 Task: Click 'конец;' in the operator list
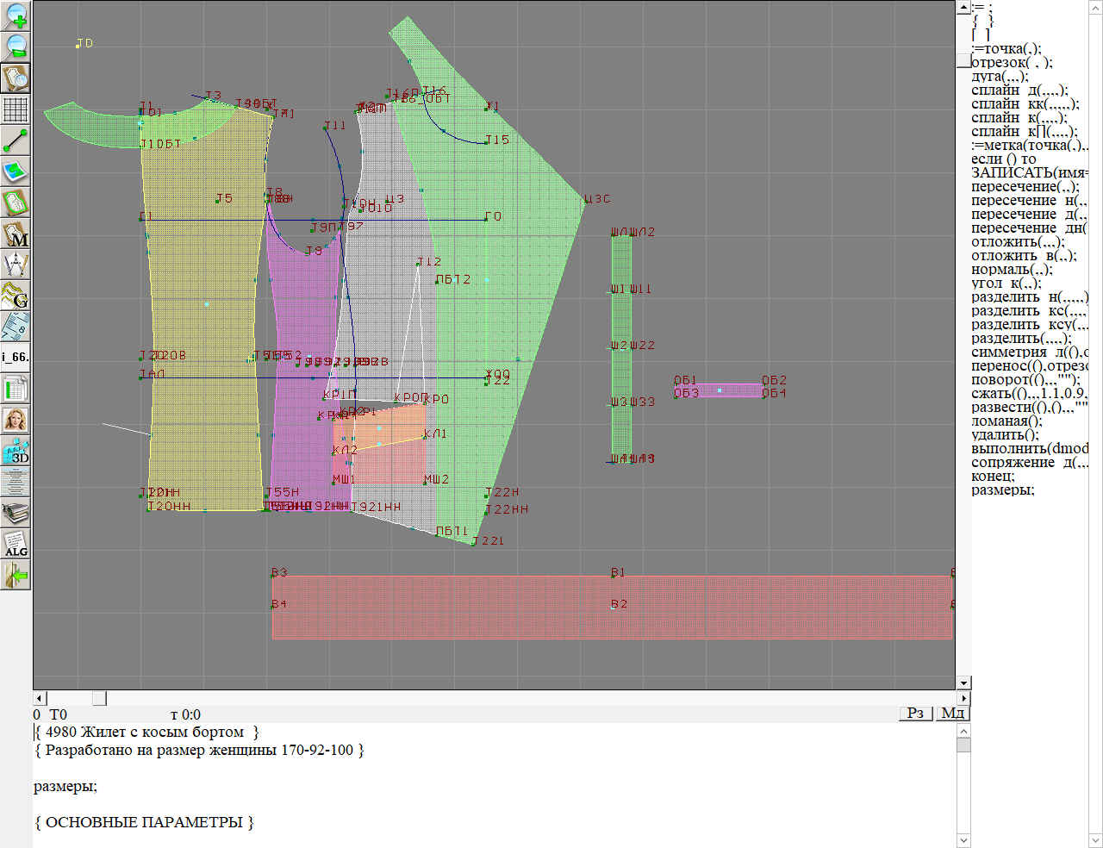[993, 477]
